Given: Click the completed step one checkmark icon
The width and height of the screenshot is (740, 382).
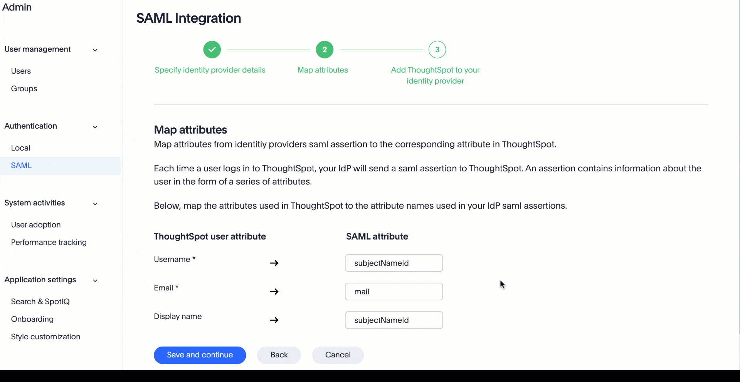Looking at the screenshot, I should coord(212,50).
